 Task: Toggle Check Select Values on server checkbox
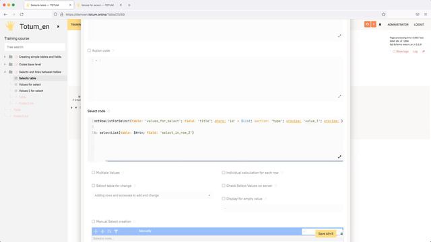pyautogui.click(x=224, y=186)
